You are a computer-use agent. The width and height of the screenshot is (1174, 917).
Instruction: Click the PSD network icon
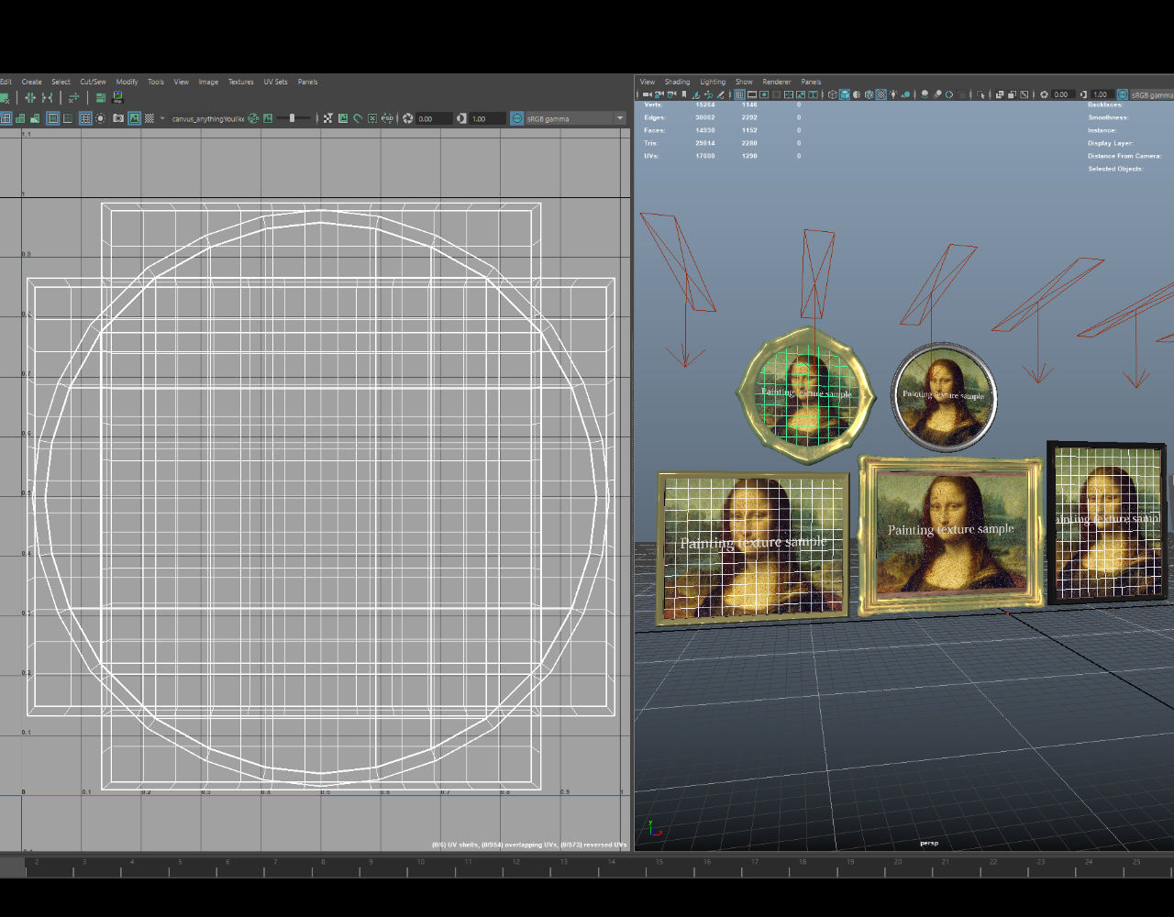coord(388,118)
